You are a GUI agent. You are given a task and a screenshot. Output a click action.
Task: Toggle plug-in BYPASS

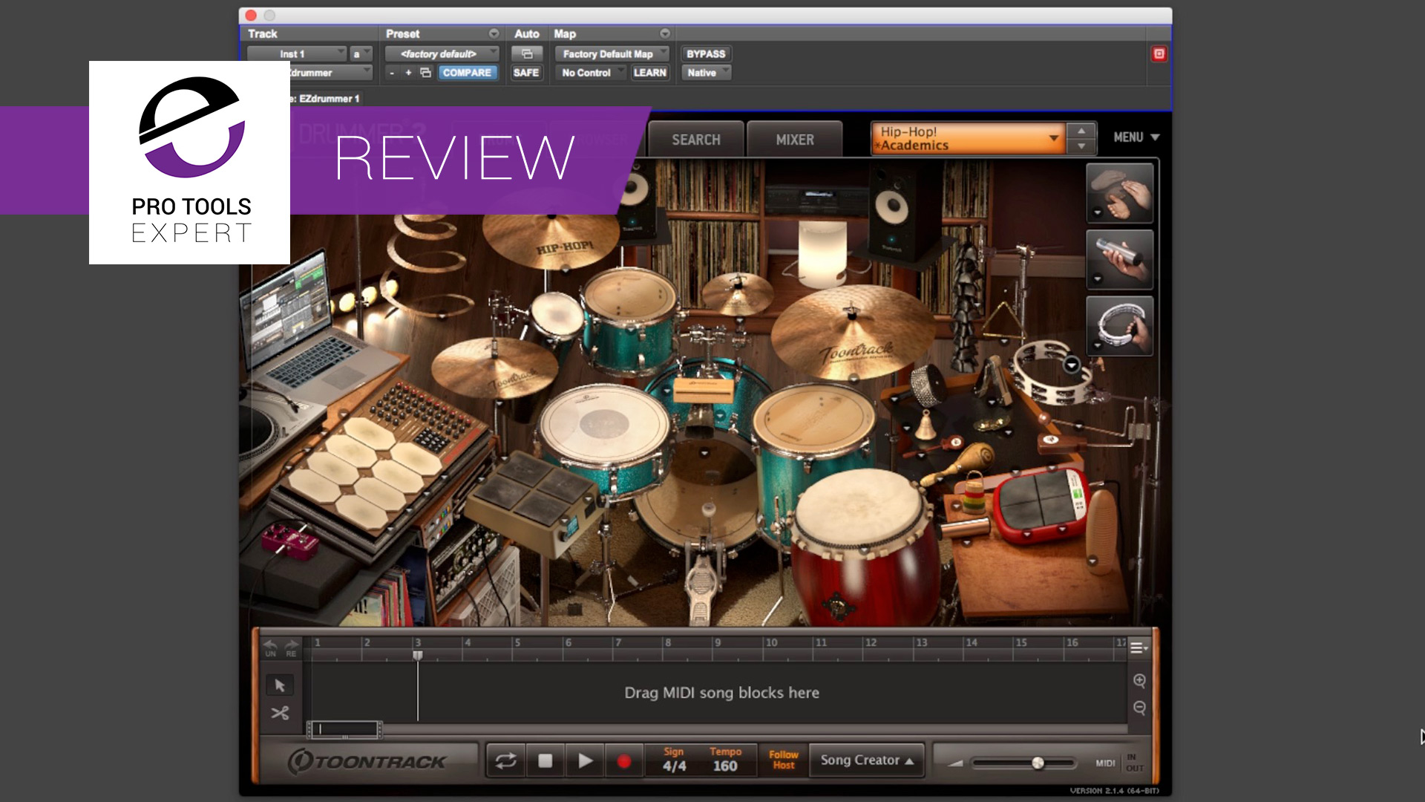point(706,53)
